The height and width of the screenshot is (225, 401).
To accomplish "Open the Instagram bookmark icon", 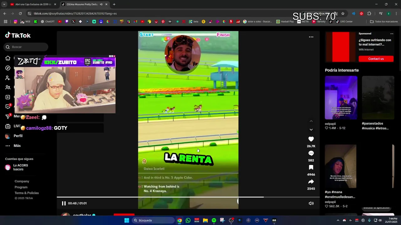I will pyautogui.click(x=15, y=22).
